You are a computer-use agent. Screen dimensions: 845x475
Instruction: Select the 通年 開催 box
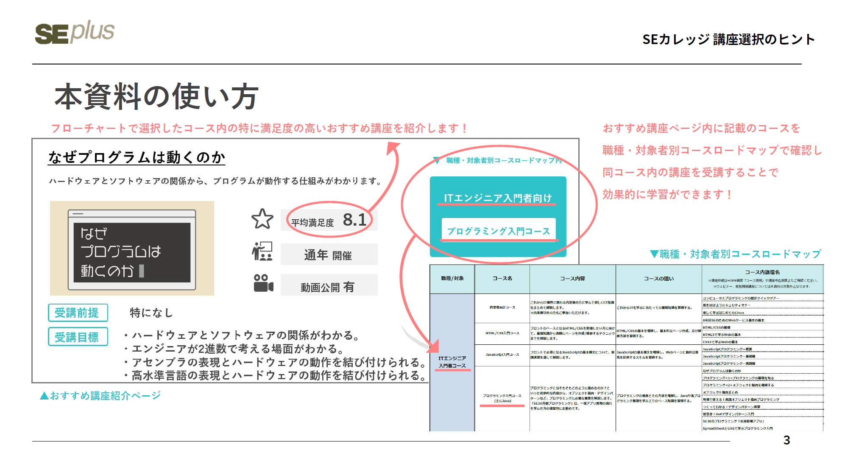(x=329, y=254)
